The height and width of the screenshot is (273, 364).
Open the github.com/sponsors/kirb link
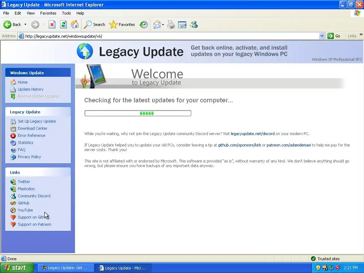pyautogui.click(x=239, y=145)
